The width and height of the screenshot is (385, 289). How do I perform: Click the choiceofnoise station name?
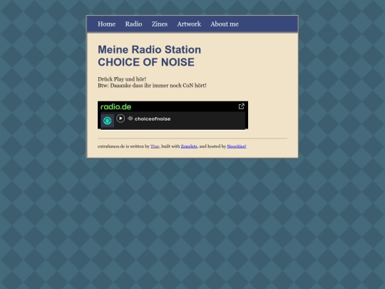tap(153, 119)
